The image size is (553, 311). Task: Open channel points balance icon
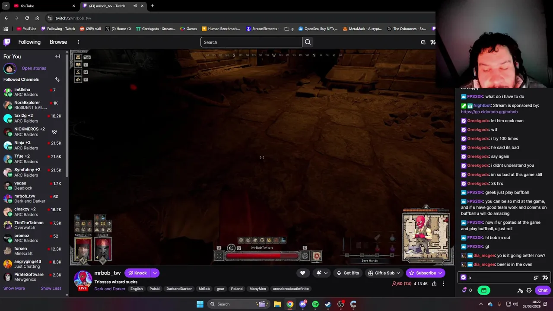click(x=464, y=290)
